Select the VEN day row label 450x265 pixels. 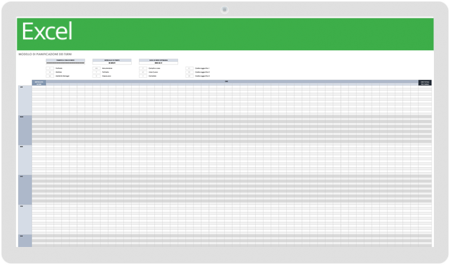pos(25,219)
